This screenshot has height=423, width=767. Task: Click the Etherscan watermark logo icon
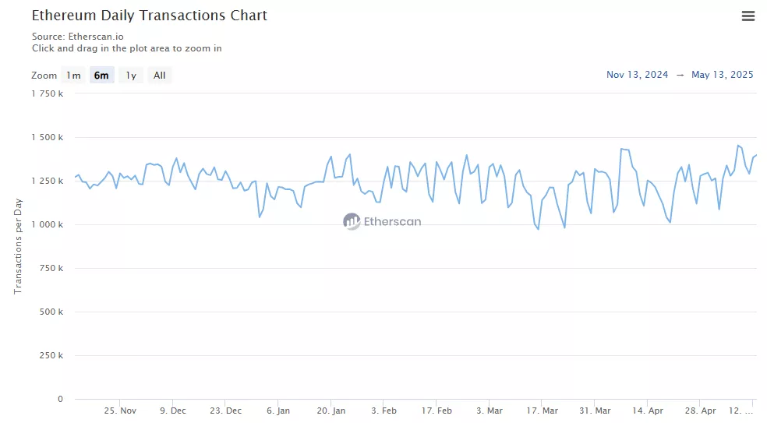point(352,221)
